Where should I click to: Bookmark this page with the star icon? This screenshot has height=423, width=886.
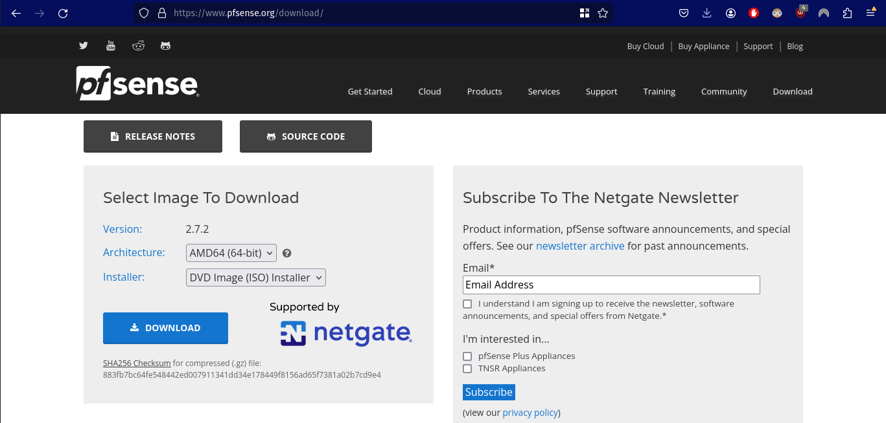click(603, 13)
